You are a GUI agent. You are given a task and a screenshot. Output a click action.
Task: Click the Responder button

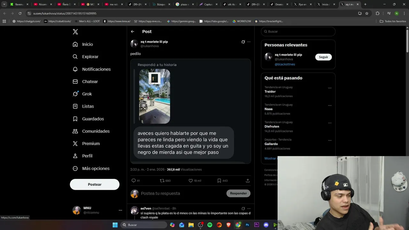pos(238,193)
